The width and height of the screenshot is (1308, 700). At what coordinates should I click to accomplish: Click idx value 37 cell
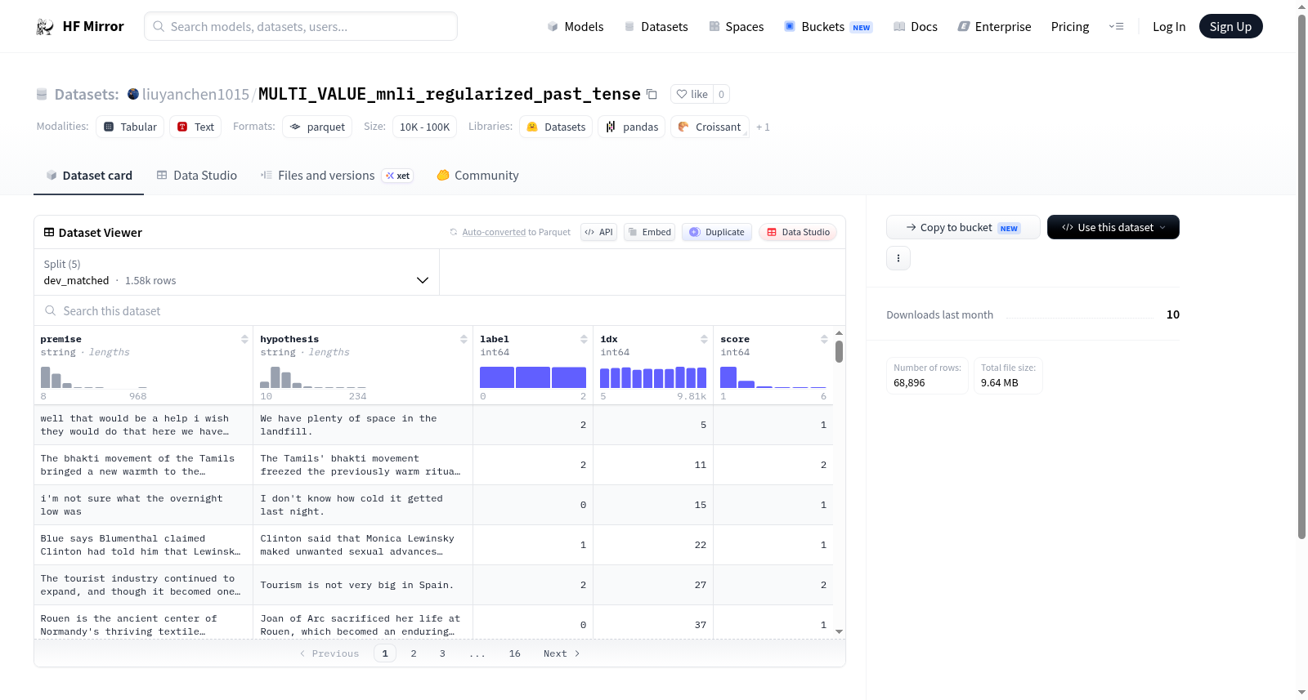[x=653, y=625]
